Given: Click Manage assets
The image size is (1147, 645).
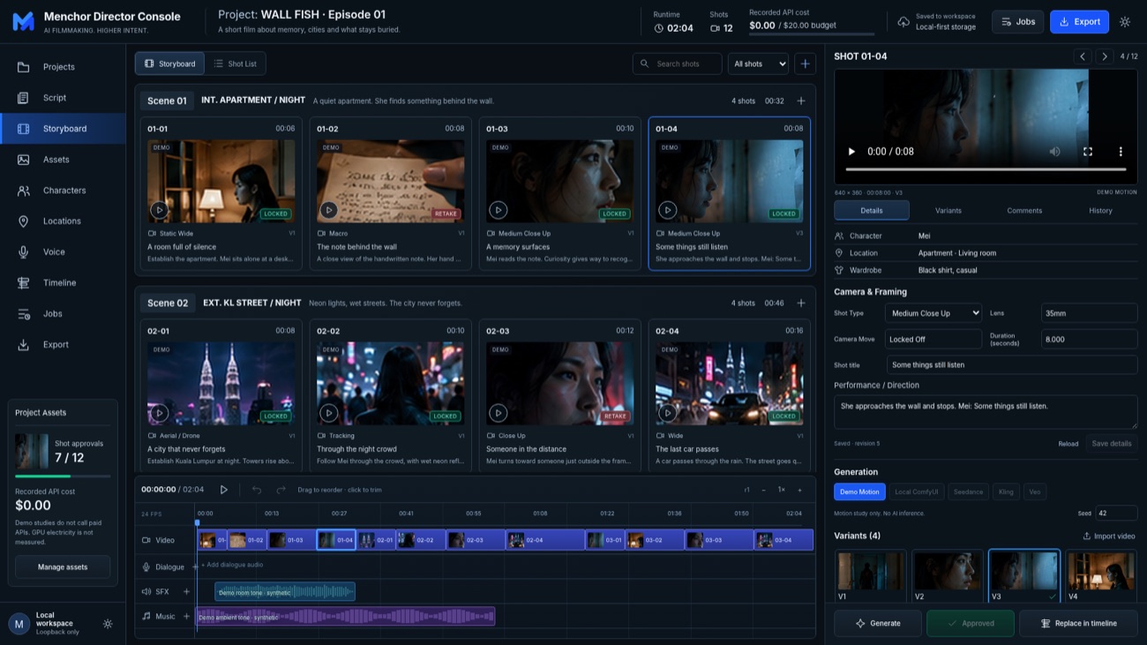Looking at the screenshot, I should [x=63, y=566].
